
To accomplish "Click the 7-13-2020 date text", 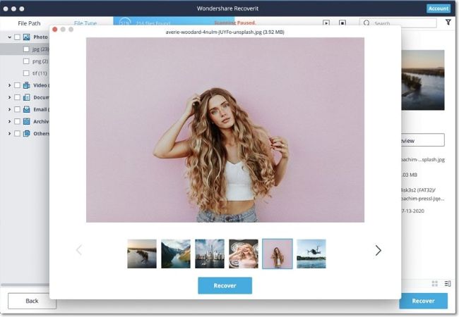I will pos(413,211).
